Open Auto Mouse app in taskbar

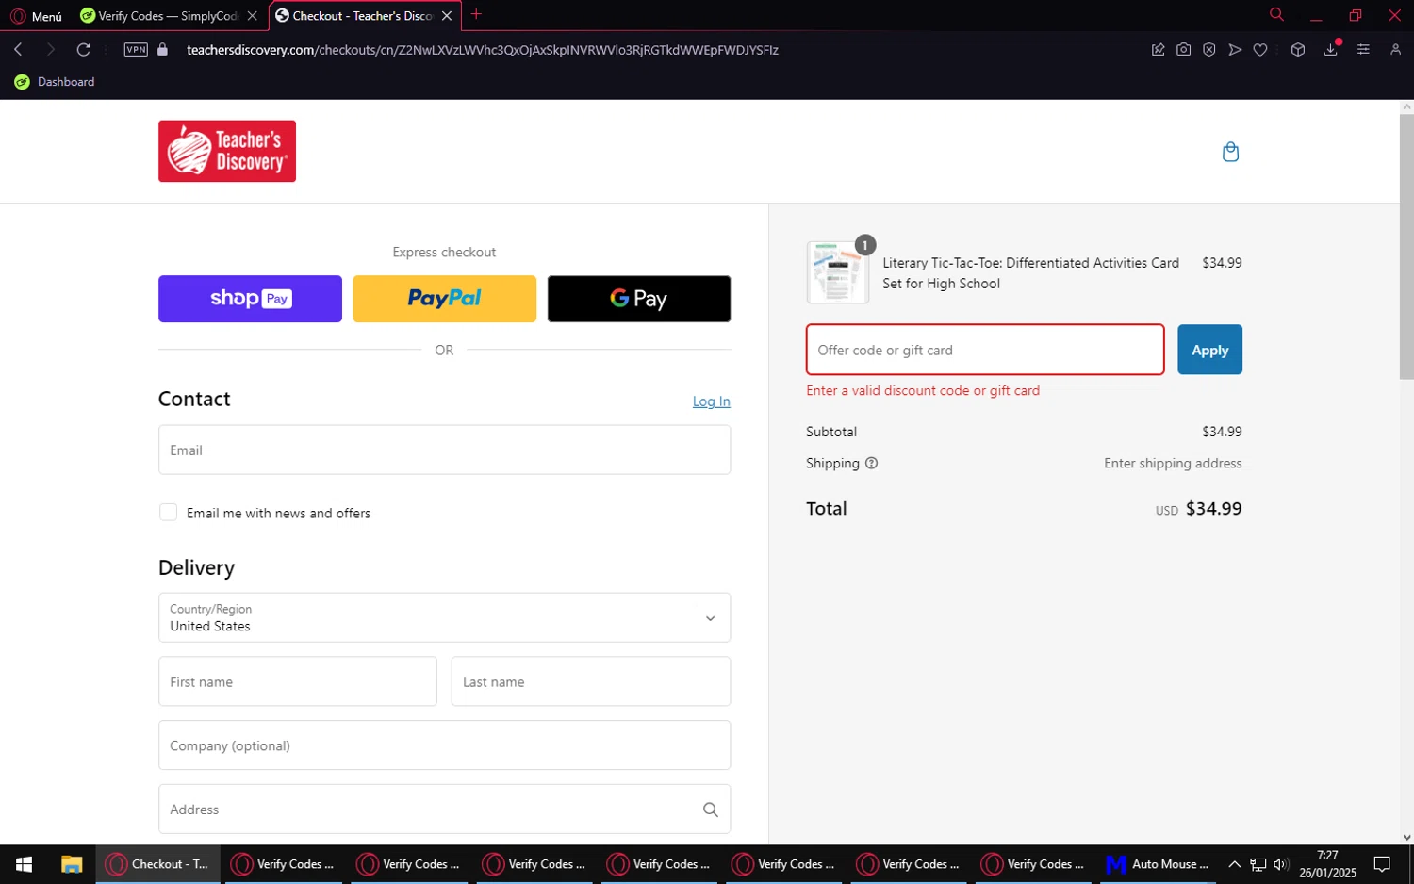1157,864
